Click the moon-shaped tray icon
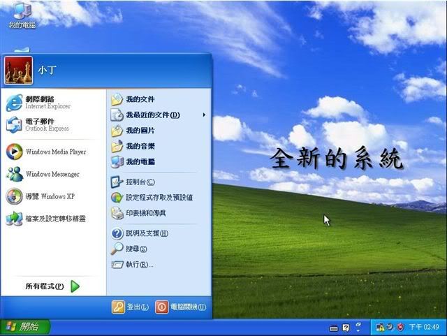The image size is (447, 336). 390,326
